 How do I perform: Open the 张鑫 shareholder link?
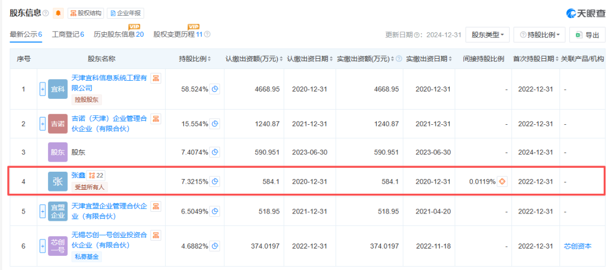coord(79,176)
